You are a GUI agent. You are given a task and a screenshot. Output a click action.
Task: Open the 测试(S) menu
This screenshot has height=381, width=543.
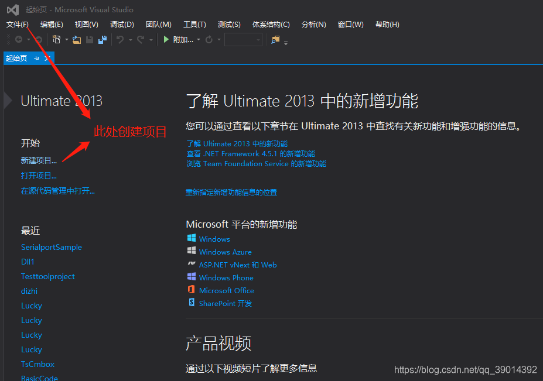[229, 25]
